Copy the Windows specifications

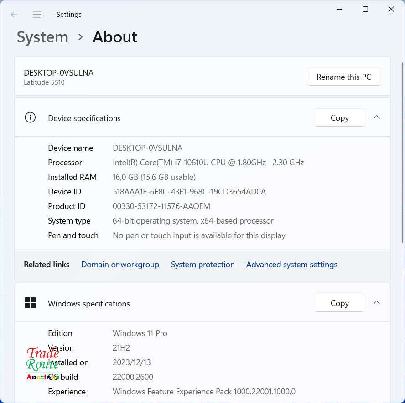pyautogui.click(x=339, y=303)
